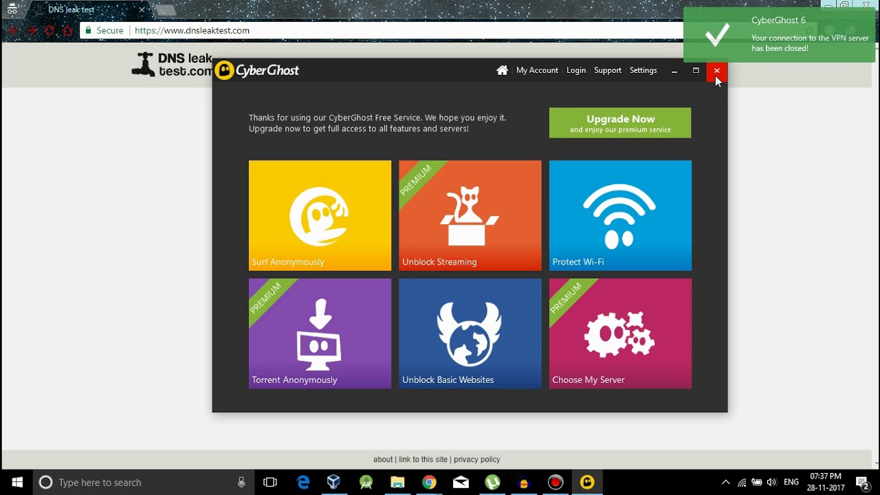The height and width of the screenshot is (495, 880).
Task: Open the volume tray icon
Action: [771, 483]
